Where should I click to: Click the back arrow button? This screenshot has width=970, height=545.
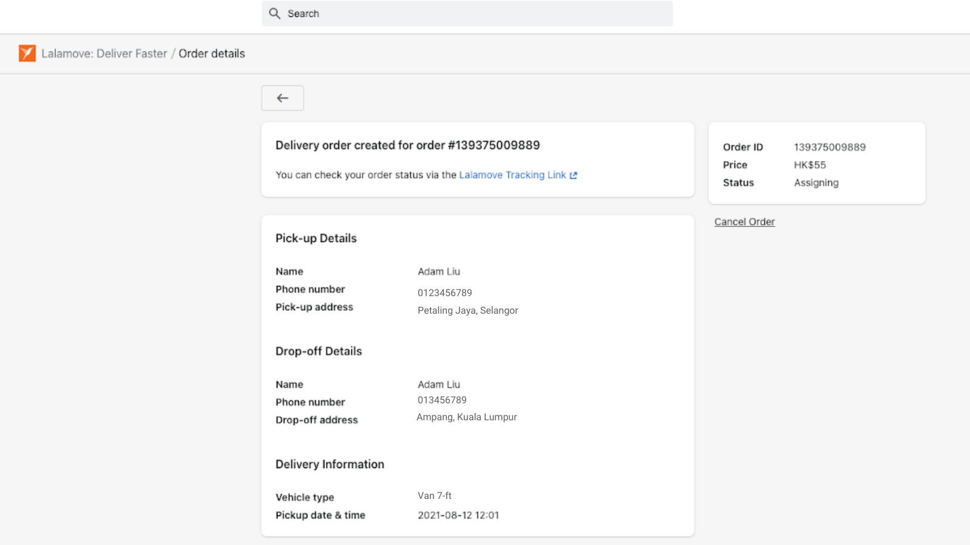click(x=282, y=97)
